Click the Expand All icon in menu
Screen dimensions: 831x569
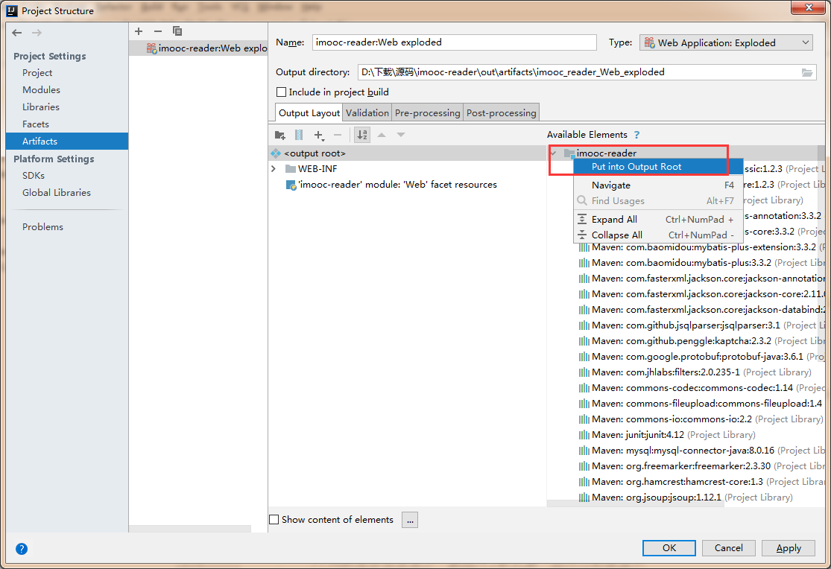tap(582, 220)
